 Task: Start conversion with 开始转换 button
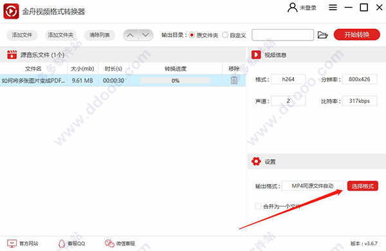click(x=356, y=35)
